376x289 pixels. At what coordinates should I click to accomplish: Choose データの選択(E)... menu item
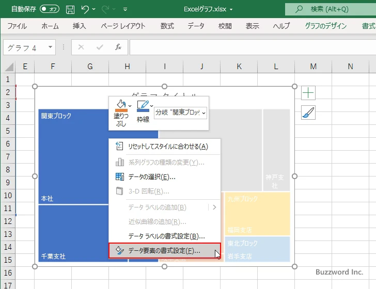click(164, 177)
